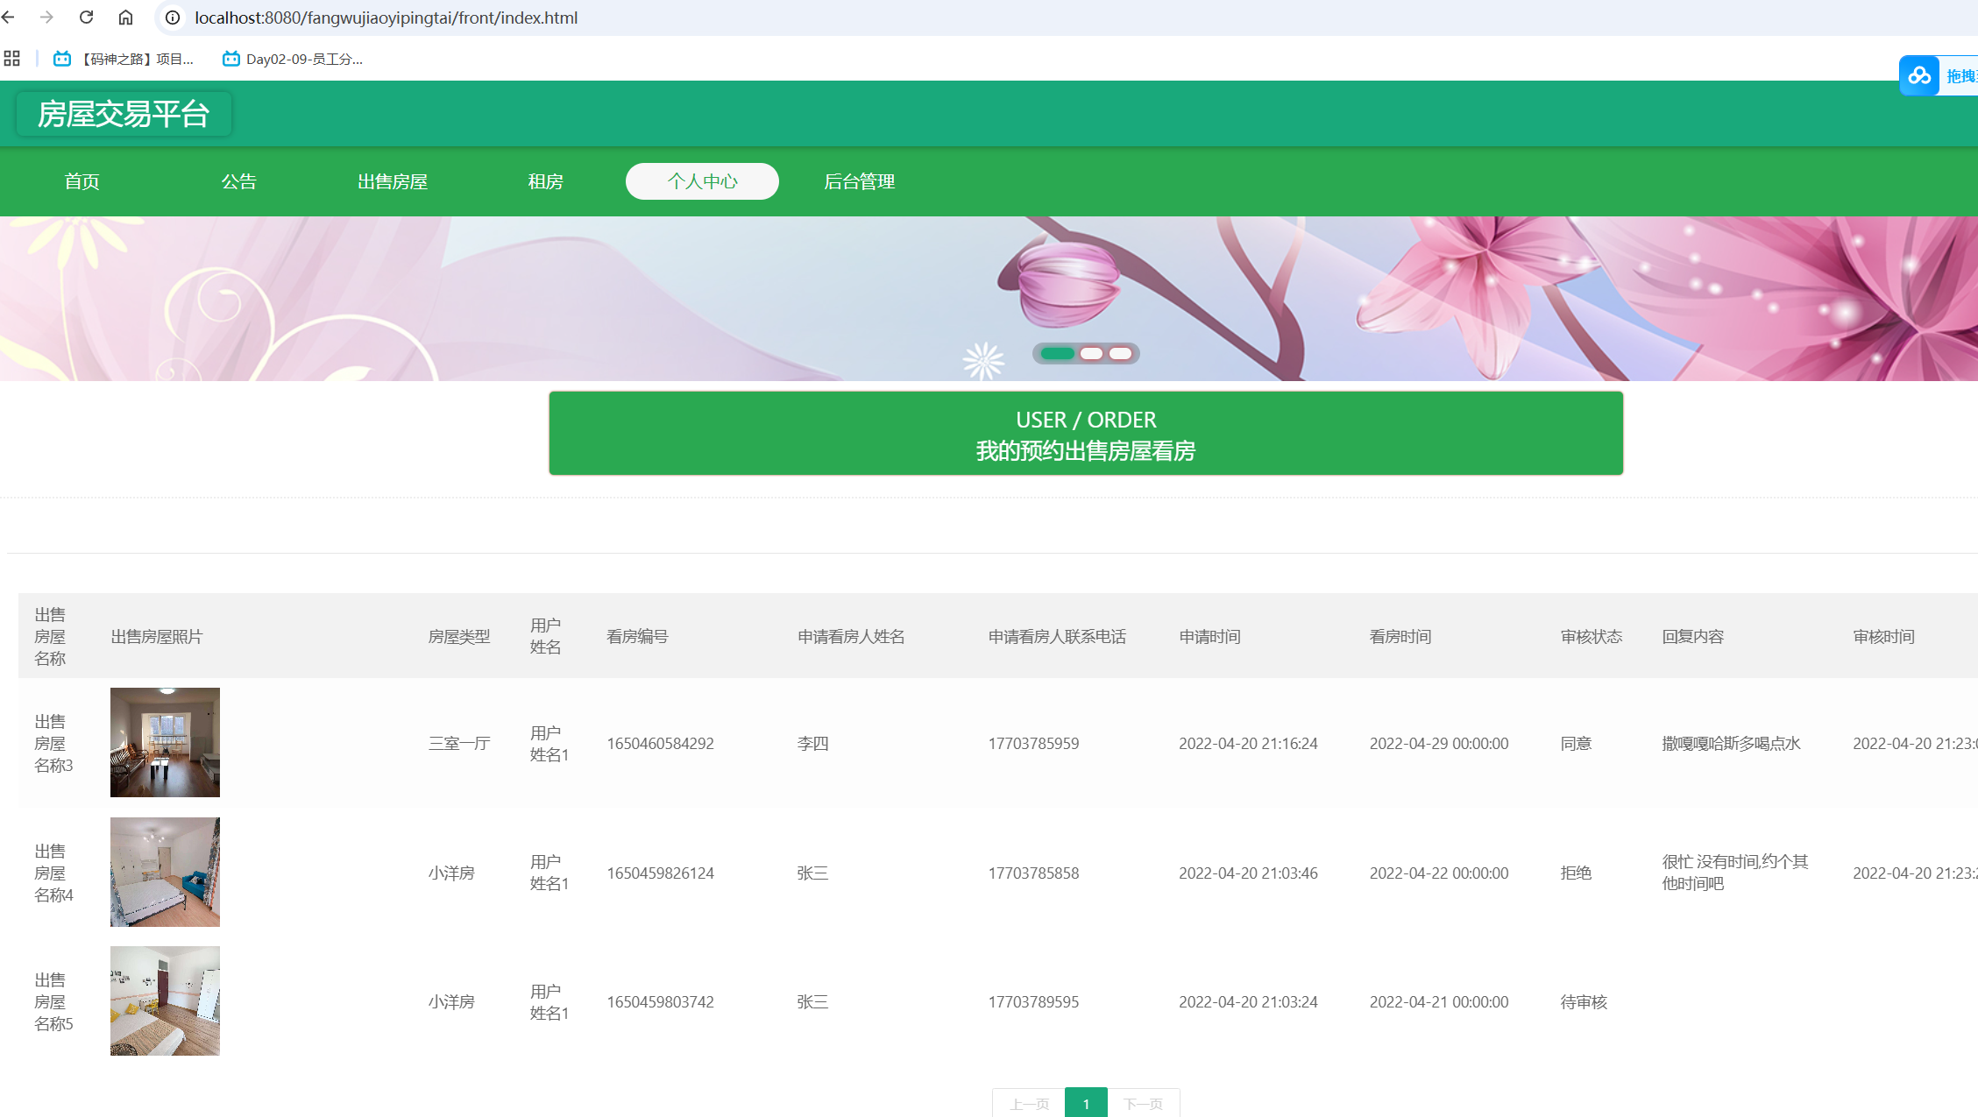Open the Day02-09-员工分 bookmark
Viewport: 1978px width, 1117px height.
(293, 59)
